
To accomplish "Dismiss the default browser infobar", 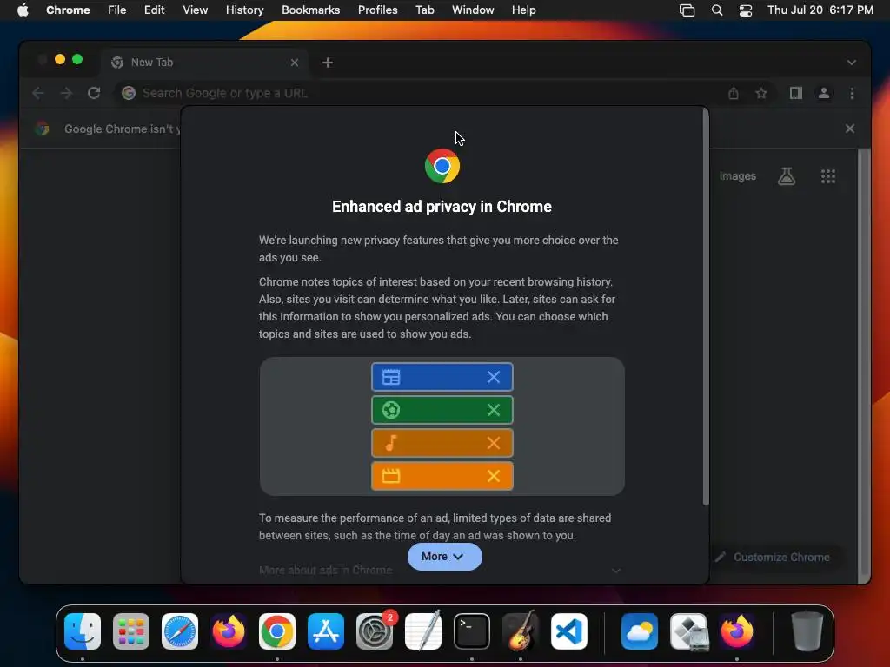I will click(850, 129).
